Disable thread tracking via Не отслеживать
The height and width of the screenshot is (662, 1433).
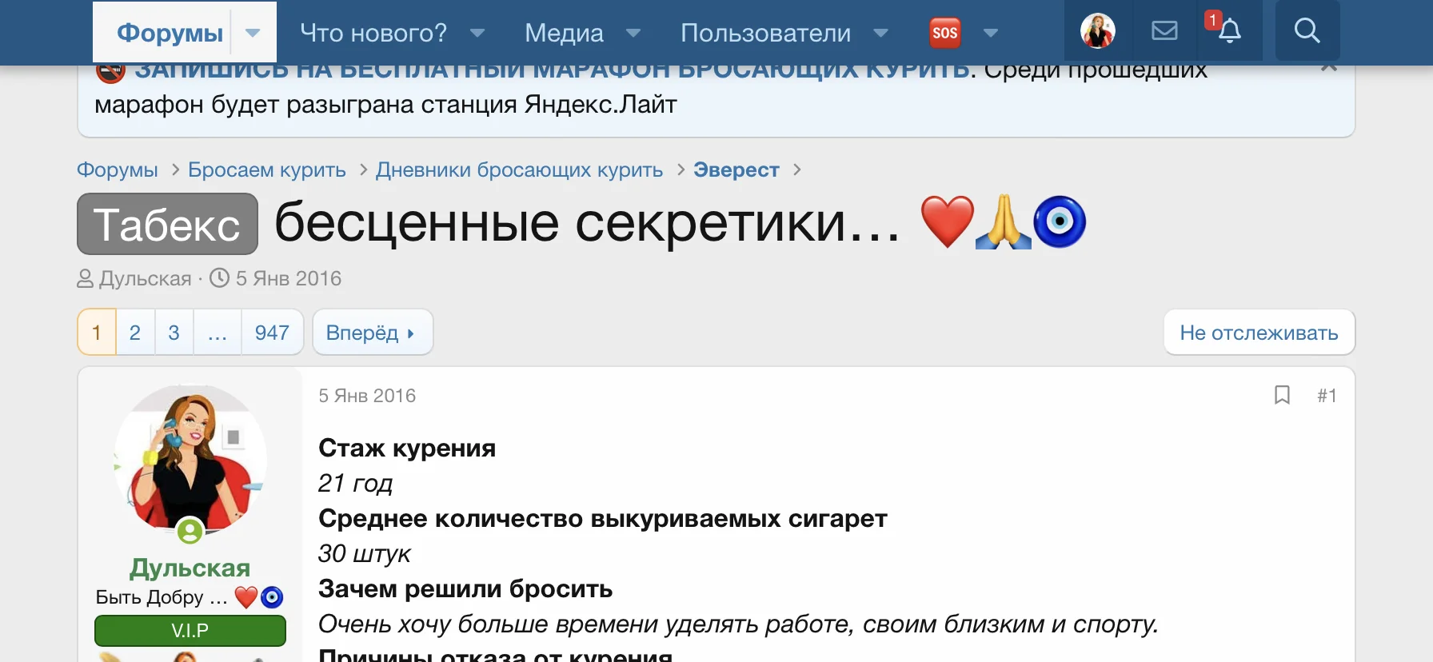click(x=1258, y=333)
